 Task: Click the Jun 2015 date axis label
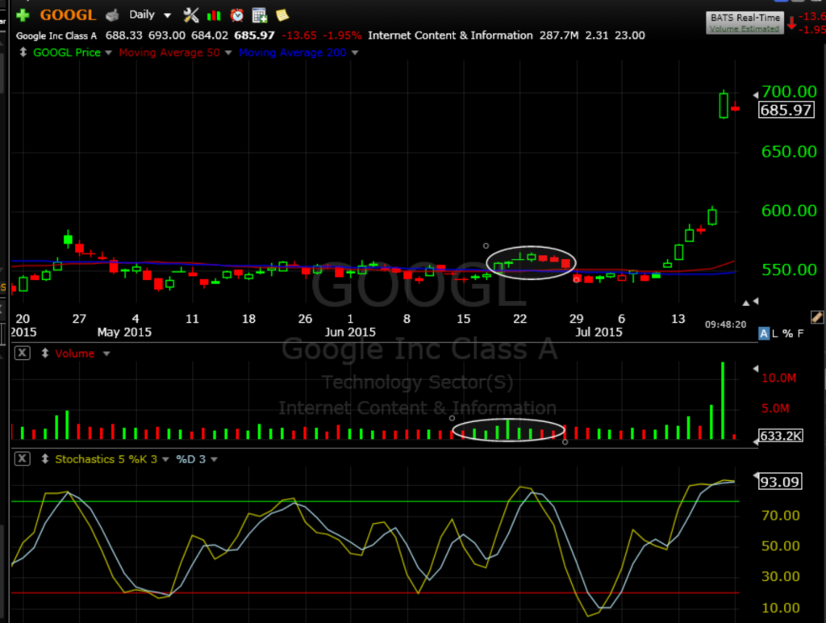tap(350, 332)
